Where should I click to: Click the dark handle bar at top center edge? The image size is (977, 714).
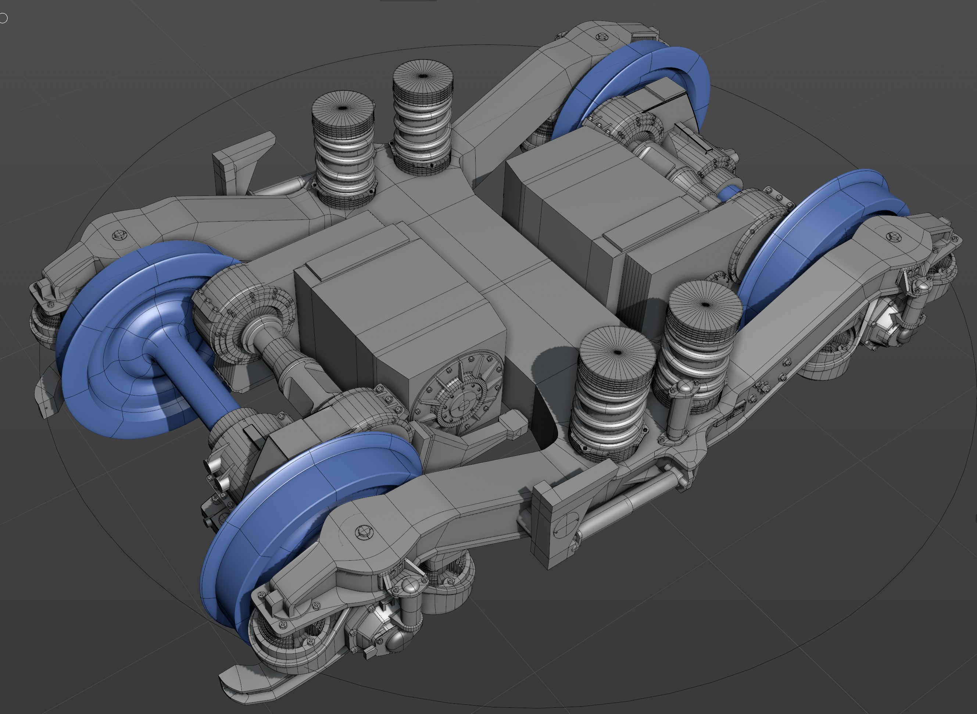[x=408, y=1]
